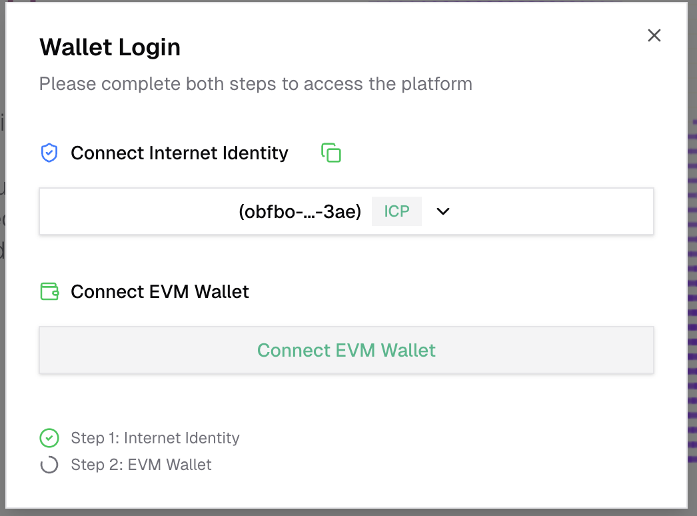697x516 pixels.
Task: Click the "Please complete both steps" subtitle
Action: 255,84
